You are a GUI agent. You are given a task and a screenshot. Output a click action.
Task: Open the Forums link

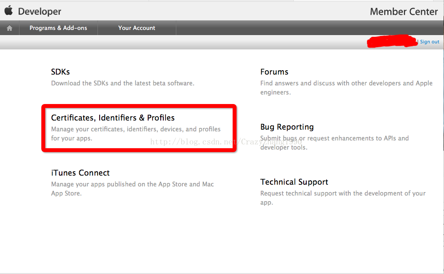(x=274, y=72)
